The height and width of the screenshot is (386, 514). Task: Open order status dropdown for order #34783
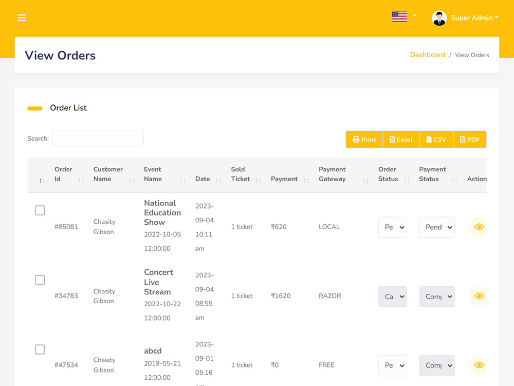tap(392, 296)
